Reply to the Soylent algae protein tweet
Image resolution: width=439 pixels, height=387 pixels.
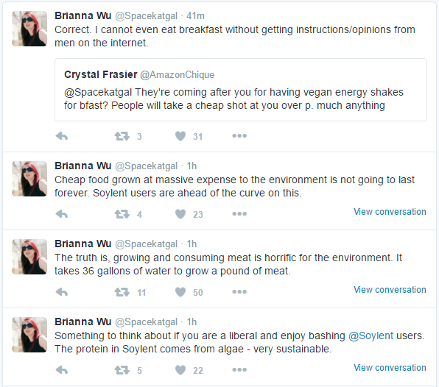pyautogui.click(x=62, y=370)
